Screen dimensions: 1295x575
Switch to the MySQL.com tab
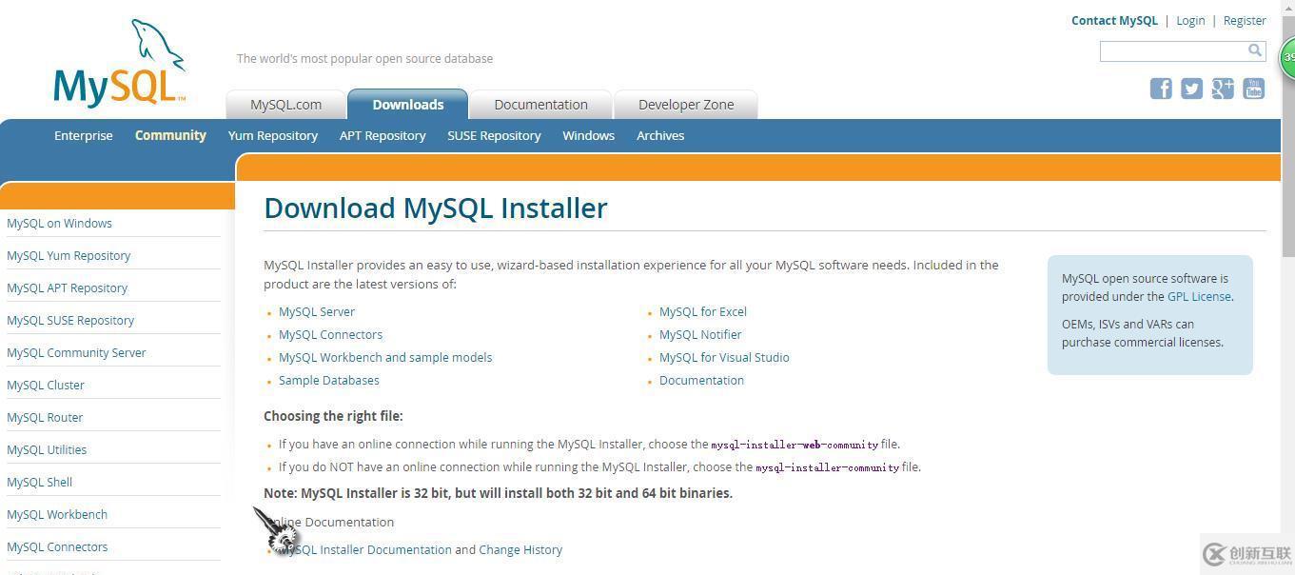tap(285, 105)
